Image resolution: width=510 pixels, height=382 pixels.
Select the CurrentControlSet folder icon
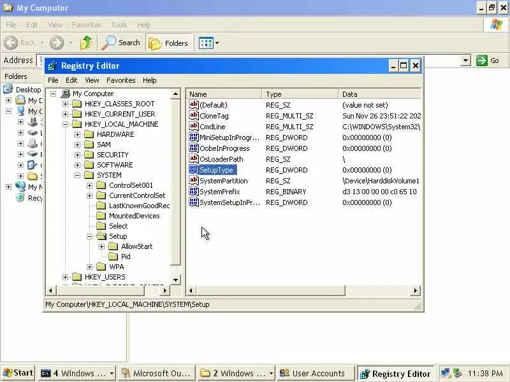coord(101,195)
